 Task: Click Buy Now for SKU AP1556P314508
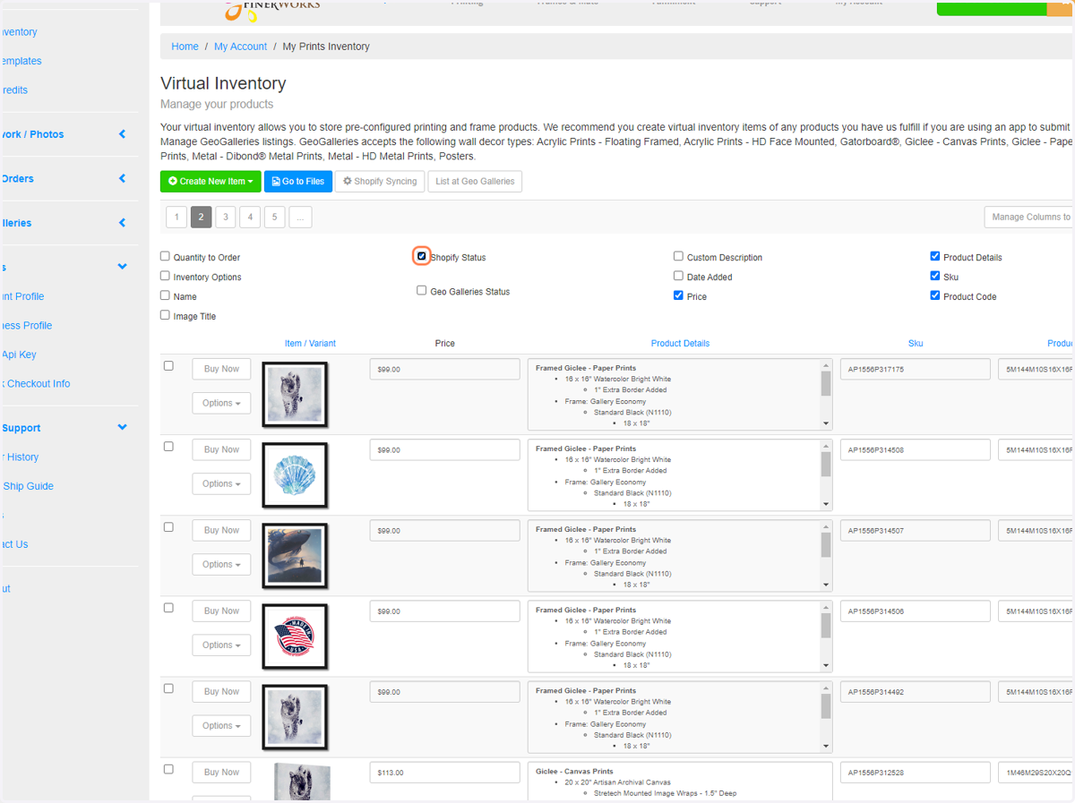[x=221, y=449]
